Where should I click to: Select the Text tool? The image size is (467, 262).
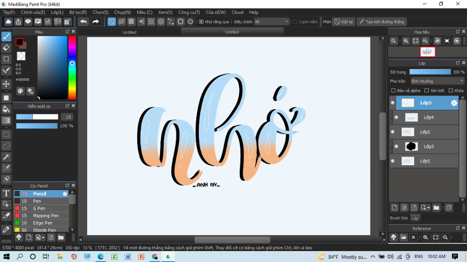[6, 193]
